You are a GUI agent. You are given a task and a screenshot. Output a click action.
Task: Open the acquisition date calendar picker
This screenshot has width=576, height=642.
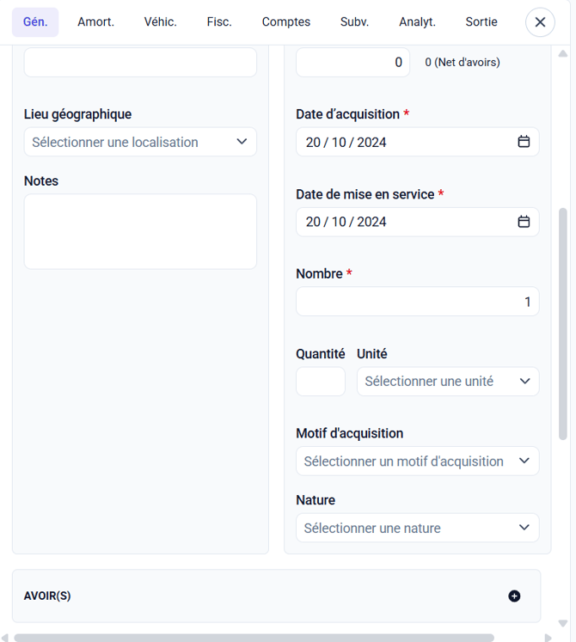(524, 142)
